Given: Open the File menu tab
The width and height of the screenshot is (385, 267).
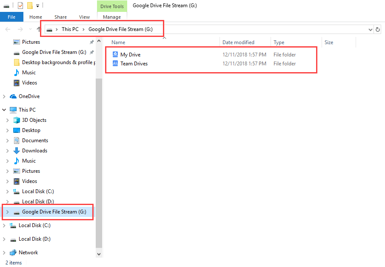Looking at the screenshot, I should pos(11,17).
